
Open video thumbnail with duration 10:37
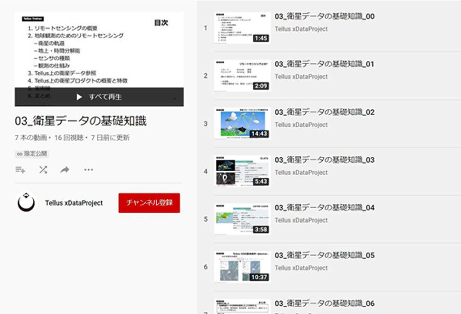(x=242, y=267)
